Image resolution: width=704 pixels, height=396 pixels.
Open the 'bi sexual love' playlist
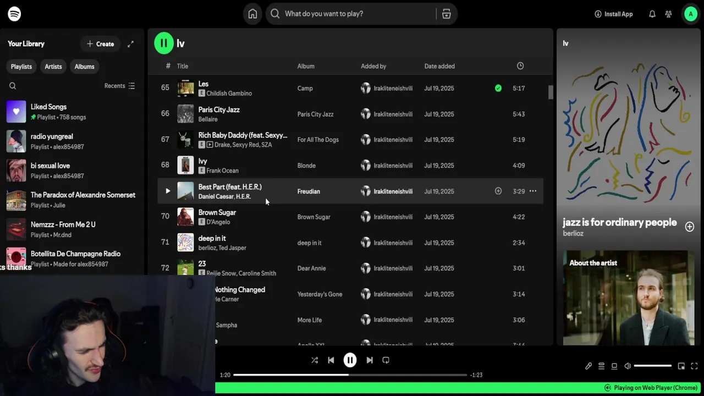tap(71, 170)
